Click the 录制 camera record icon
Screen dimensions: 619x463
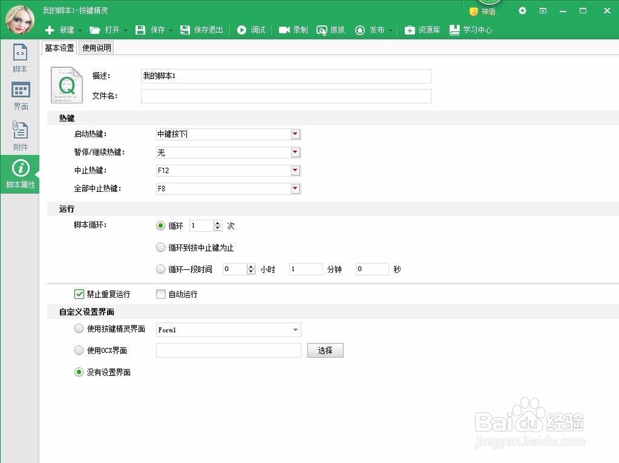coord(284,30)
